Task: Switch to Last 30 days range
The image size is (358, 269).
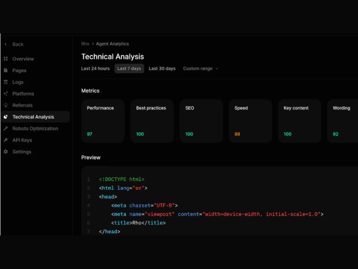Action: (162, 69)
